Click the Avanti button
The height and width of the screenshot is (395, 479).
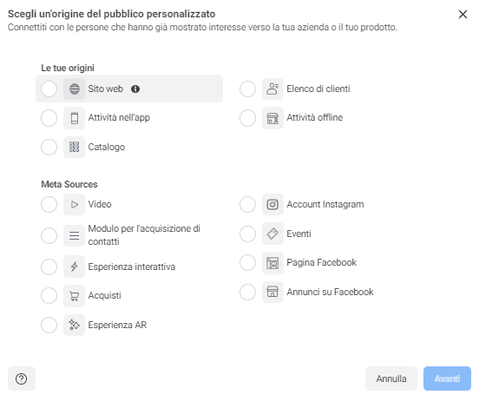pos(447,379)
